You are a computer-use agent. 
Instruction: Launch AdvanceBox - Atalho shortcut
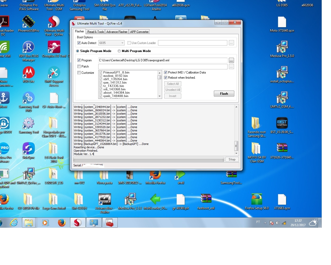(104, 203)
